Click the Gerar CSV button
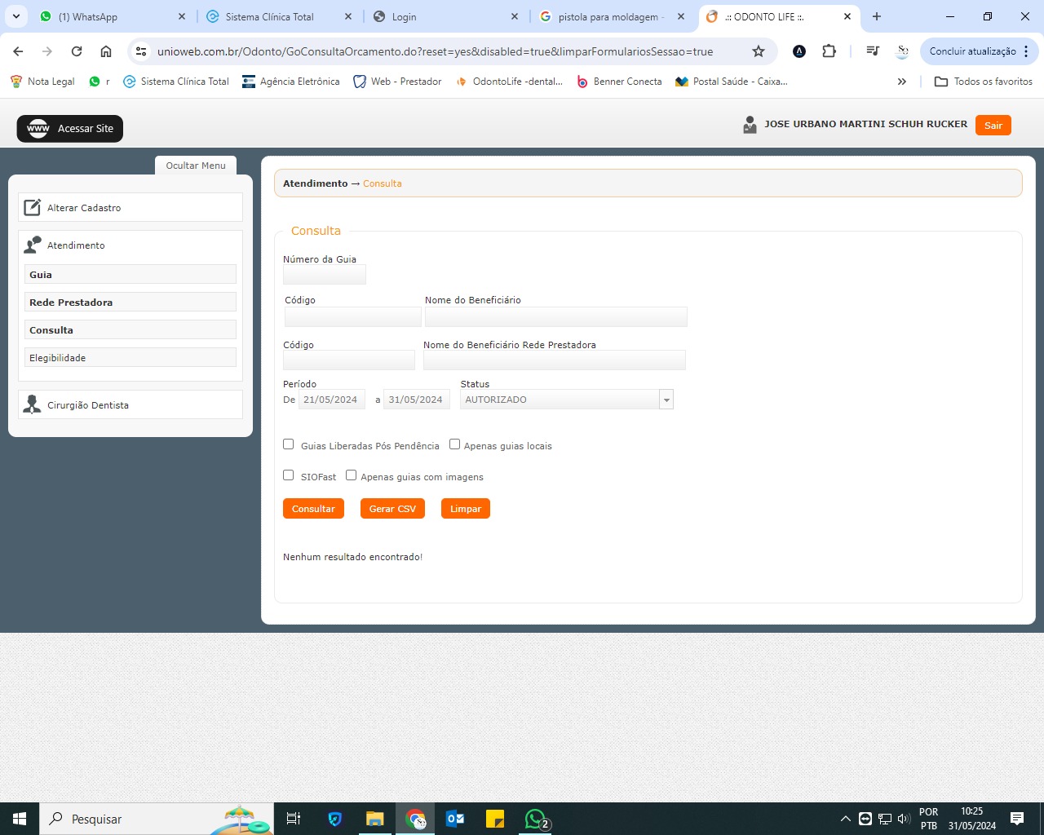The image size is (1044, 835). click(392, 509)
